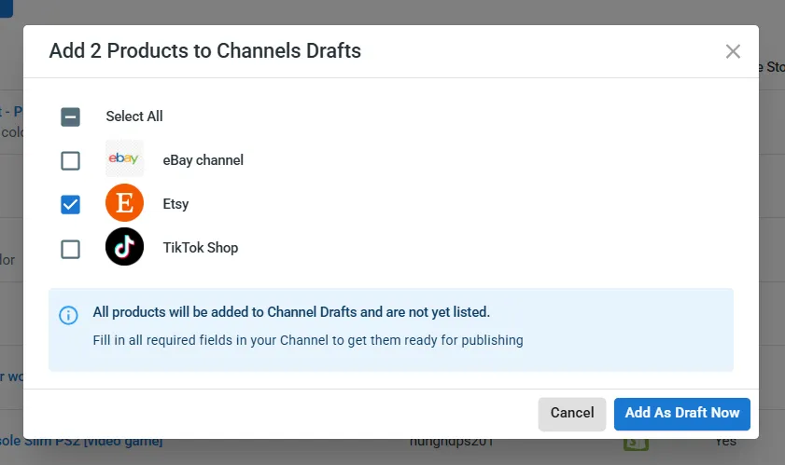Enable the TikTok Shop checkbox
The image size is (785, 465).
tap(71, 249)
